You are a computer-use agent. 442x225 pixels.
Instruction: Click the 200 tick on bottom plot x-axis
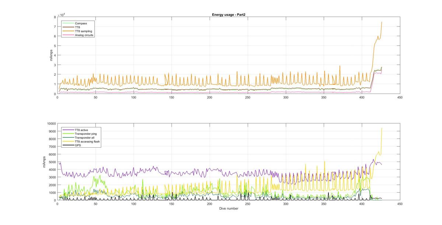(x=210, y=204)
